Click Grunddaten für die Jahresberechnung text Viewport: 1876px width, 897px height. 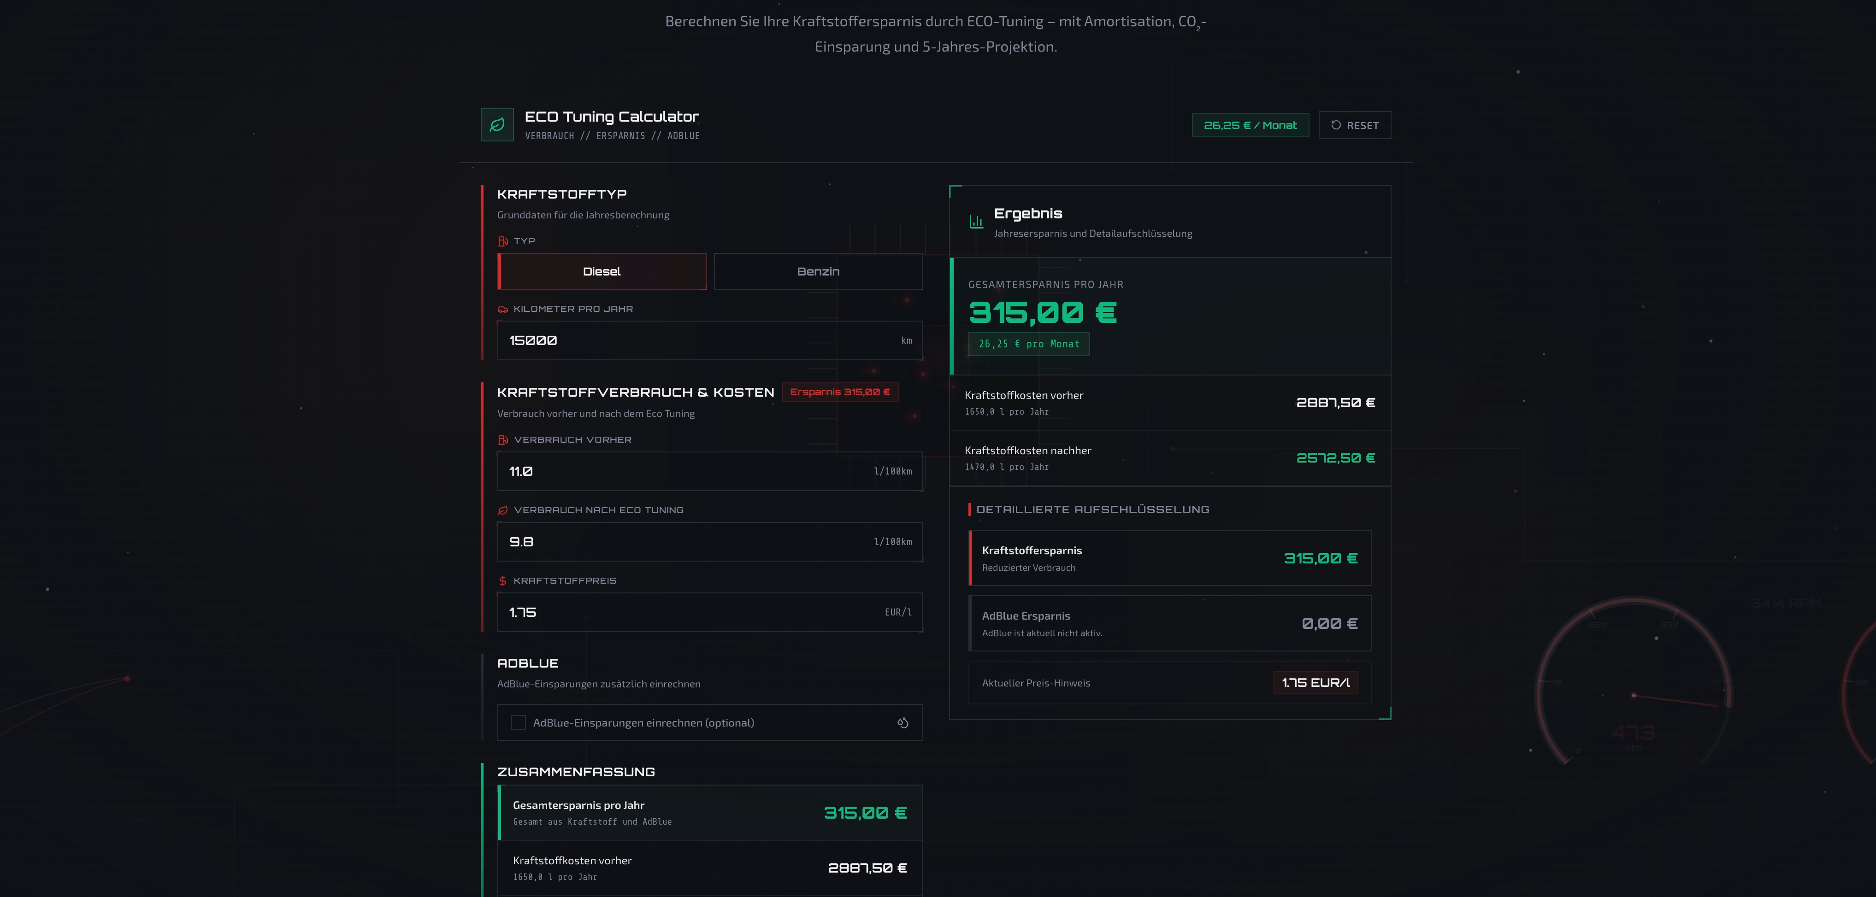point(583,215)
